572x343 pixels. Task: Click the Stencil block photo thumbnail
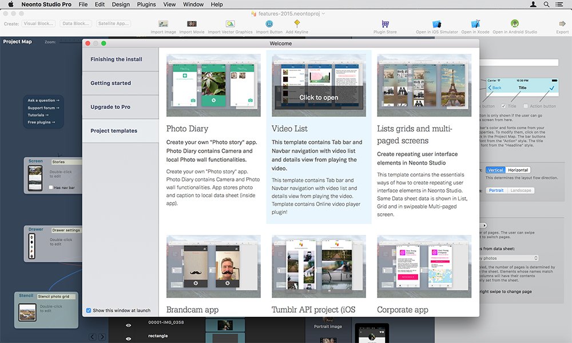pos(27,312)
